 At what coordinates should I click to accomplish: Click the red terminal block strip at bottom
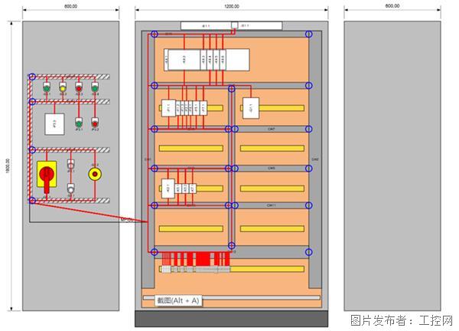pyautogui.click(x=197, y=261)
